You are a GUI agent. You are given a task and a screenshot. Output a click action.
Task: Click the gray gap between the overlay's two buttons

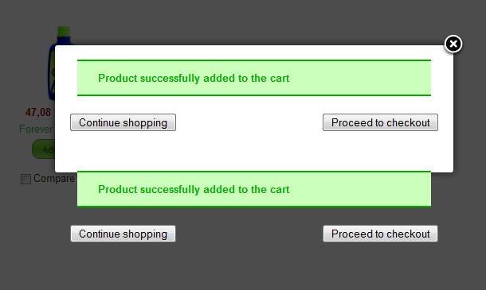[x=249, y=234]
